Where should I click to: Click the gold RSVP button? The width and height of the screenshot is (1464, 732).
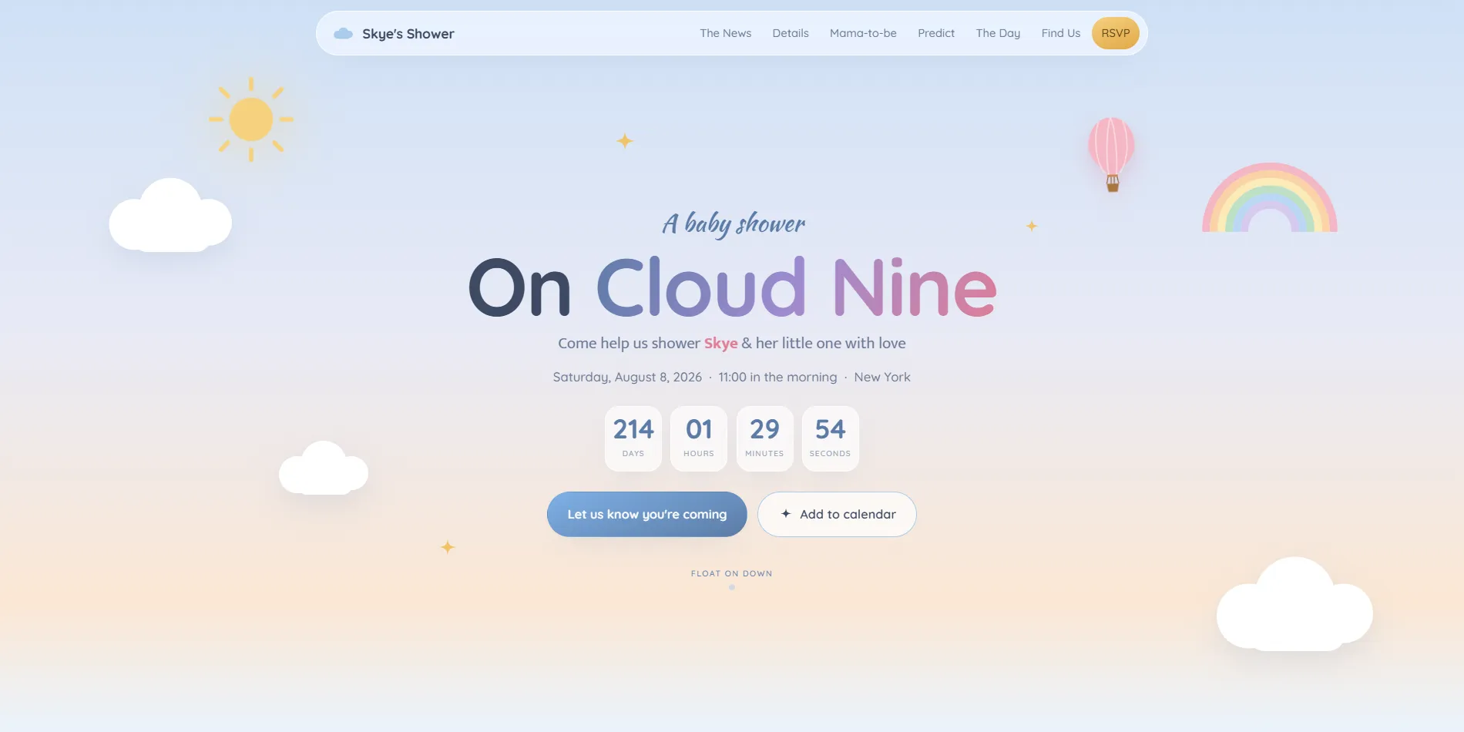(1115, 33)
